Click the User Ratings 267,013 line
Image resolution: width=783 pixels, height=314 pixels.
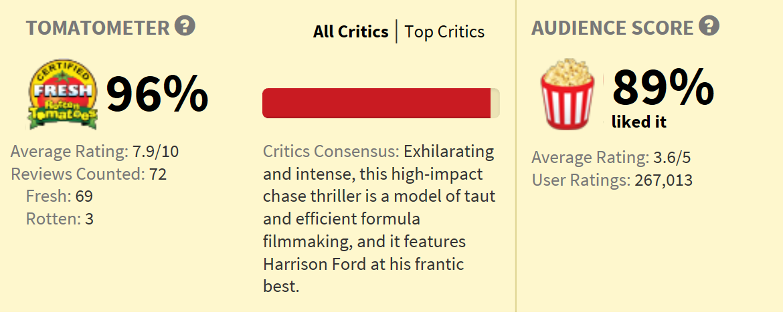pyautogui.click(x=612, y=180)
